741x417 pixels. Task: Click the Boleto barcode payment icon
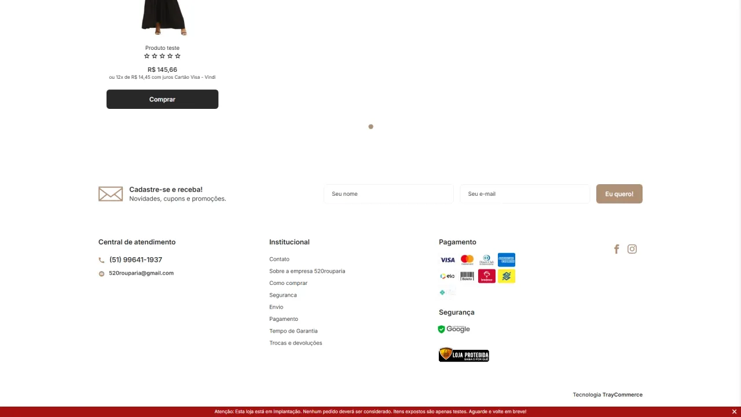click(467, 276)
